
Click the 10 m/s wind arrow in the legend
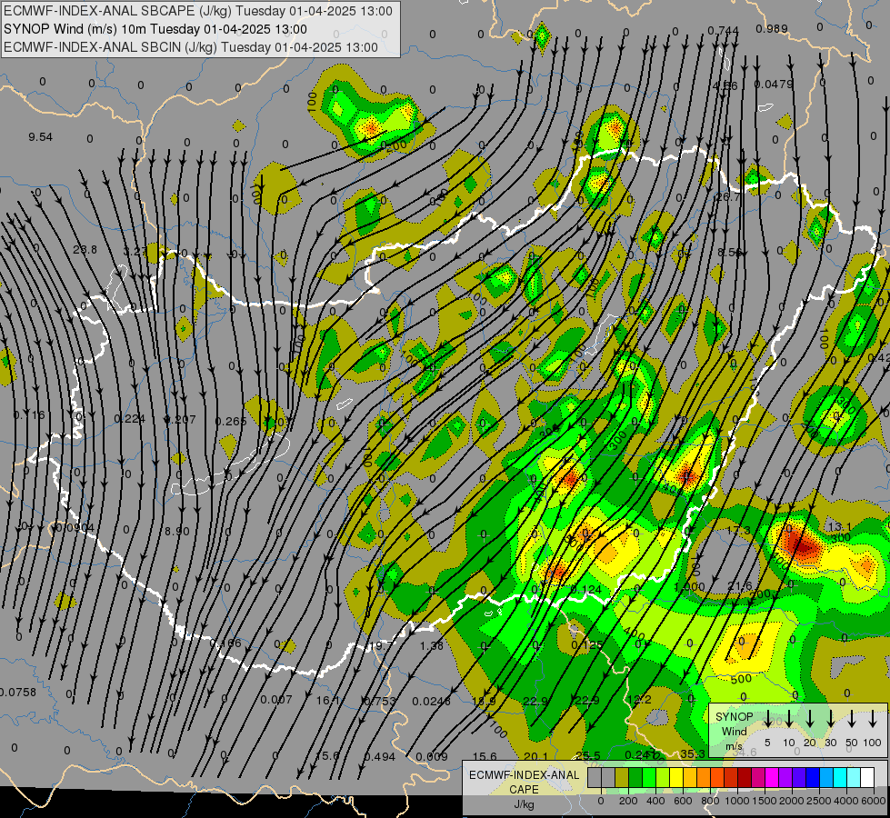coord(789,719)
